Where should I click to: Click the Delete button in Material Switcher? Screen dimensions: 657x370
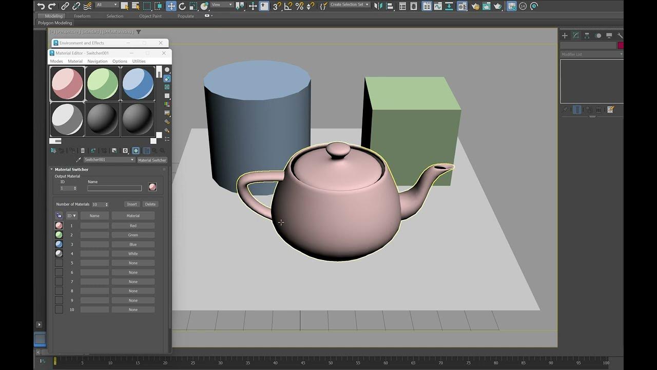(150, 205)
